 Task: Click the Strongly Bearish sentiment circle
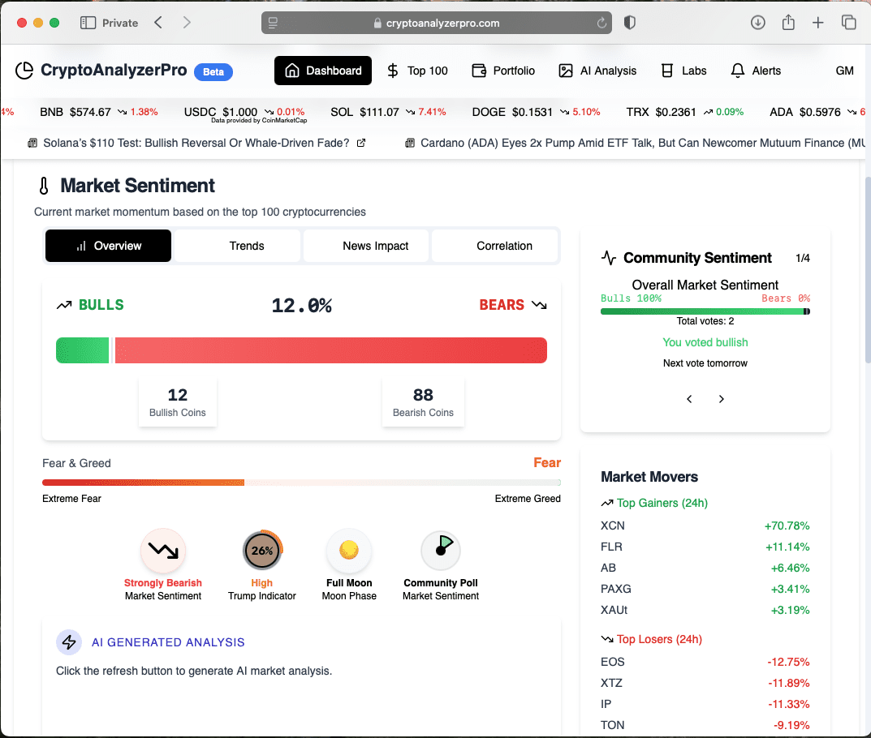162,550
